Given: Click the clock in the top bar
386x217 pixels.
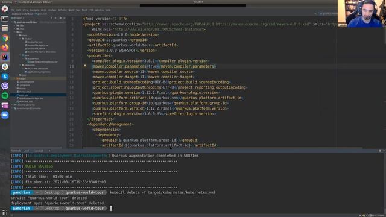Looking at the screenshot, I should click(198, 2).
